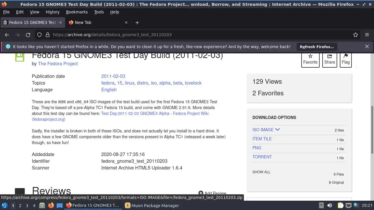Open the Bookmarks menu
Viewport: 374px width, 210px height.
[77, 12]
